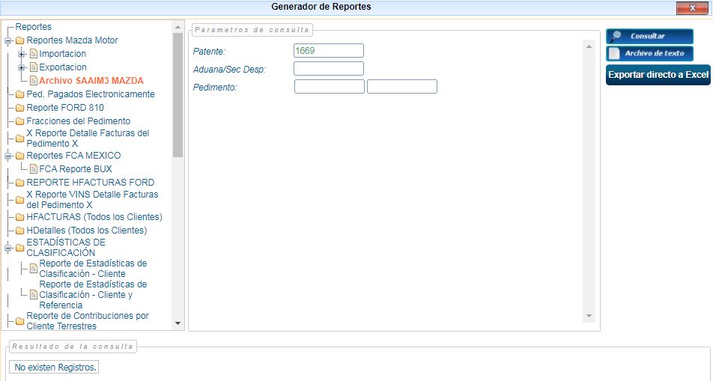Image resolution: width=713 pixels, height=381 pixels.
Task: Open REPORTE HFACTURAS FORD folder
Action: [91, 183]
